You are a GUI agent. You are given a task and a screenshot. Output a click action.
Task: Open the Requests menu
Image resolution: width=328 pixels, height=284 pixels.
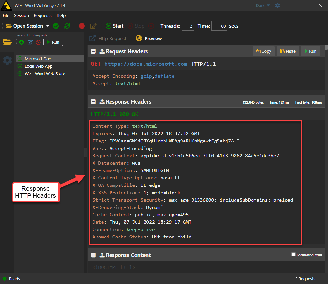click(x=42, y=15)
